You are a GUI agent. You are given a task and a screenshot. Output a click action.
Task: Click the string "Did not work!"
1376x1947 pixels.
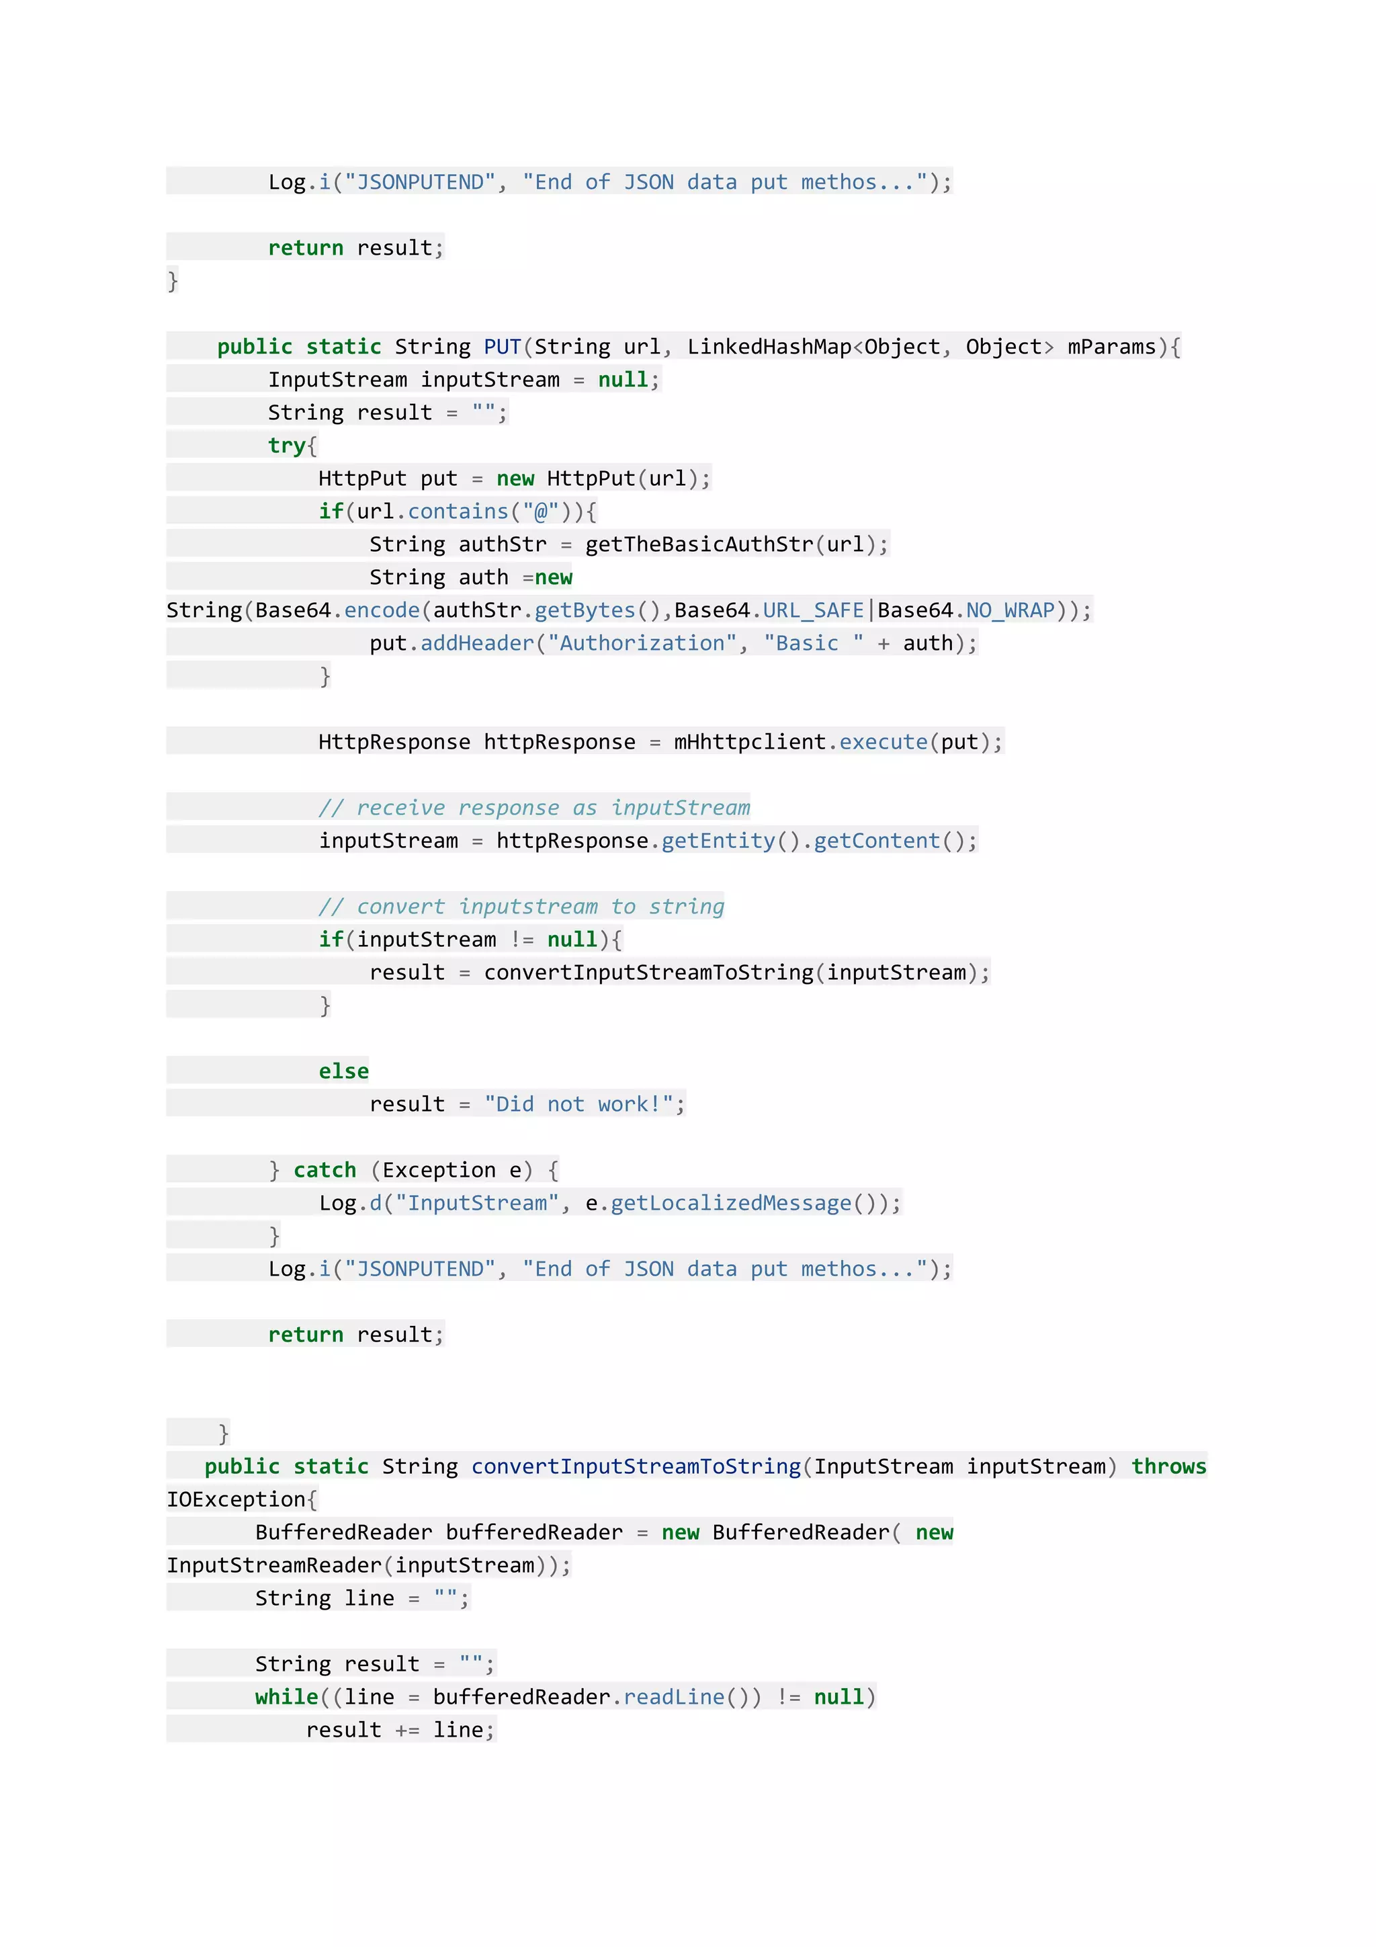[x=578, y=1104]
